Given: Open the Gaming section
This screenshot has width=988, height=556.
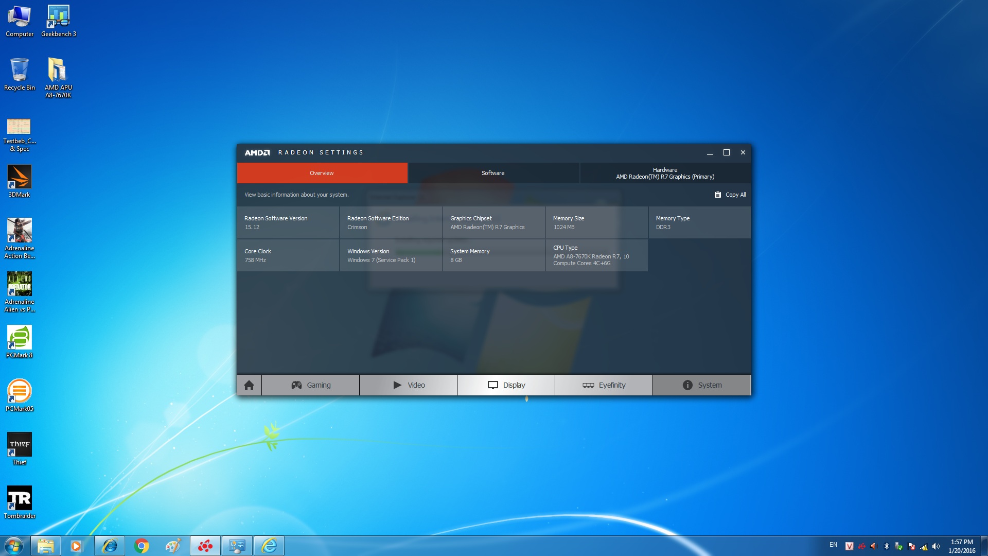Looking at the screenshot, I should click(x=311, y=385).
